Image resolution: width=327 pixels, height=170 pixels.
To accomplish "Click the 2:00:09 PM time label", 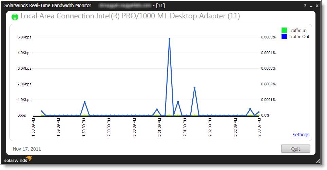I will pos(109,128).
